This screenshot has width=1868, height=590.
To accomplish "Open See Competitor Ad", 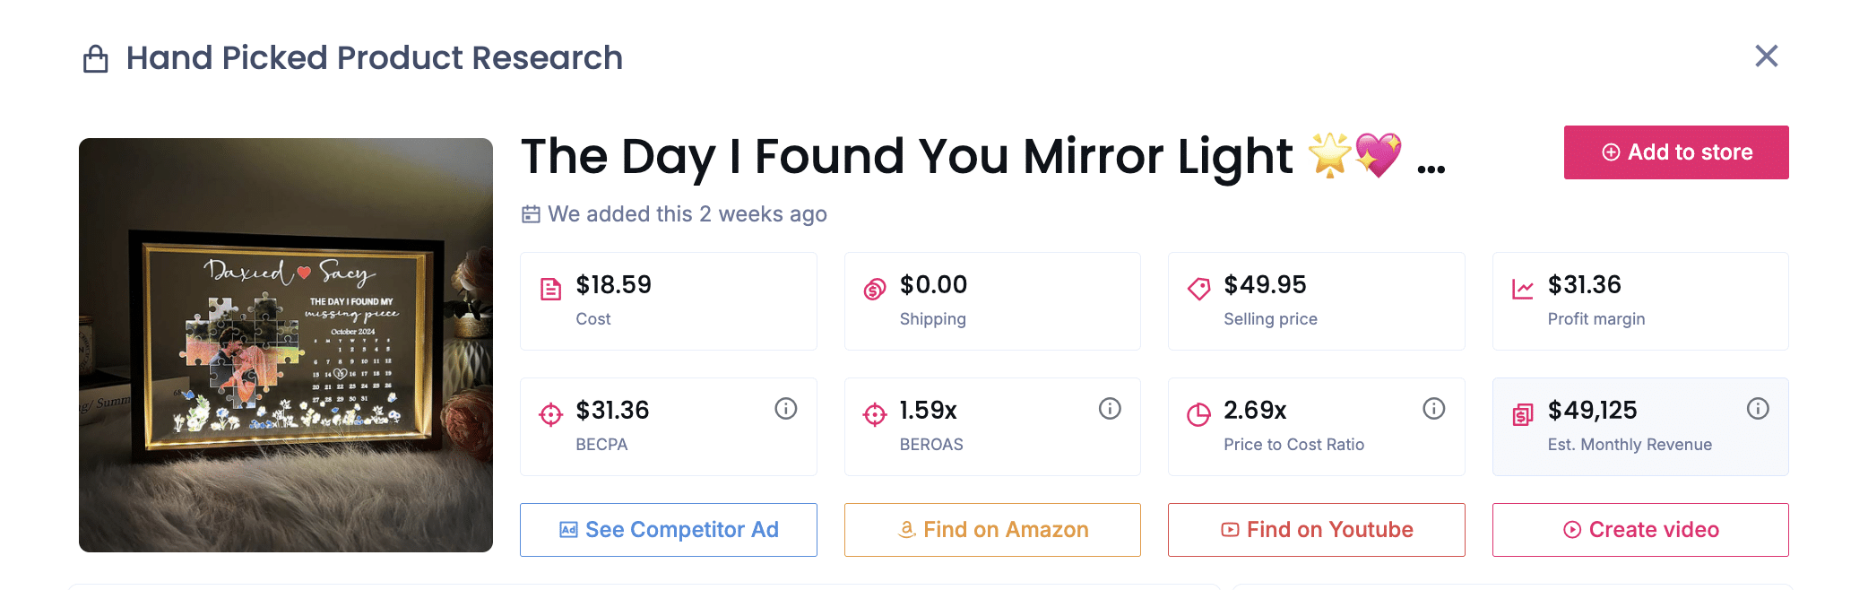I will (x=669, y=530).
